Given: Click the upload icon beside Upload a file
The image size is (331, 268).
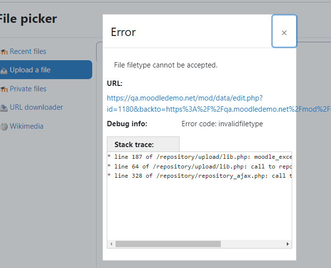Looking at the screenshot, I should (4, 70).
